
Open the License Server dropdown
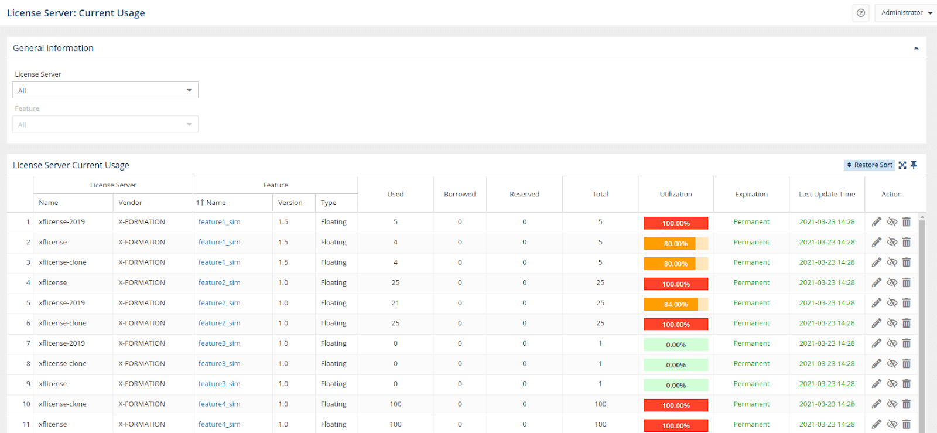coord(105,90)
